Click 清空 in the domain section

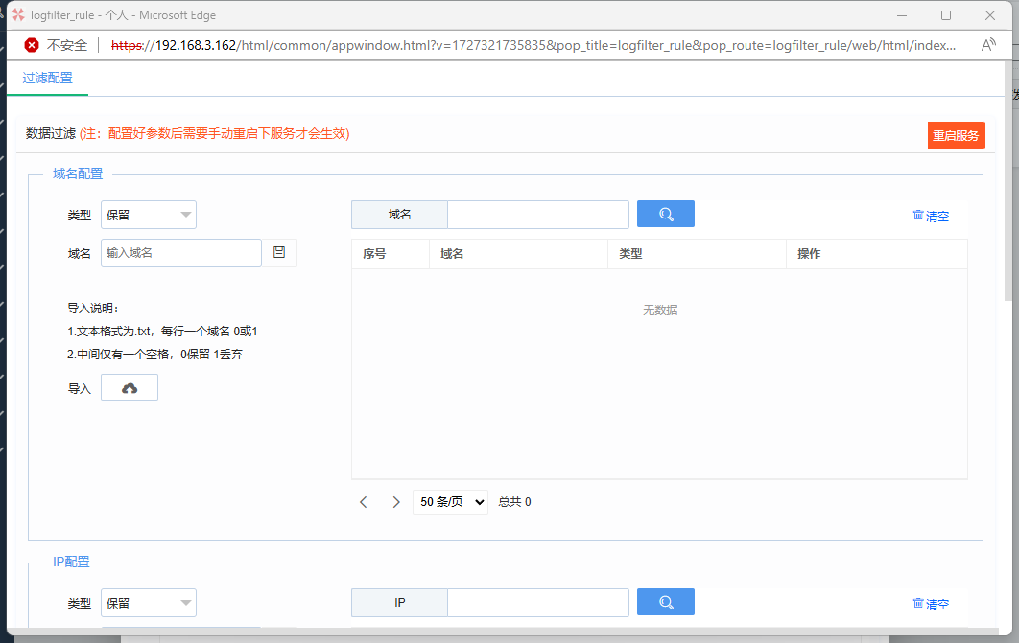pyautogui.click(x=931, y=216)
